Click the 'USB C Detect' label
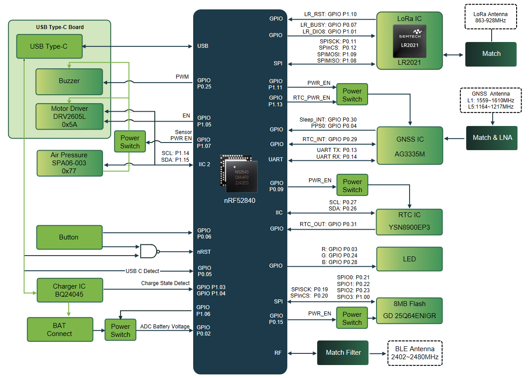The image size is (530, 378). 142,271
